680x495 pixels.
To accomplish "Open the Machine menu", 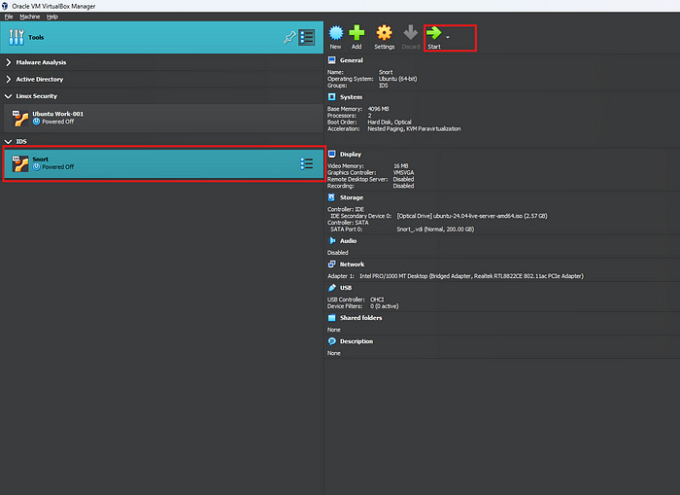I will pos(30,17).
